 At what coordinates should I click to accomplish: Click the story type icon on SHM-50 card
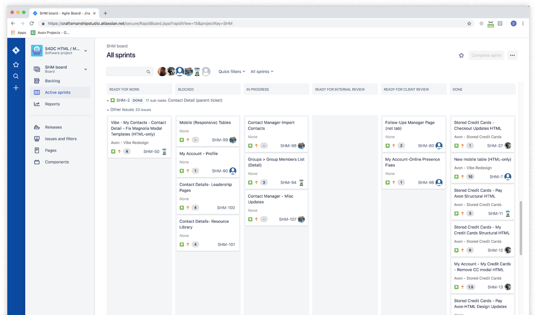(113, 152)
